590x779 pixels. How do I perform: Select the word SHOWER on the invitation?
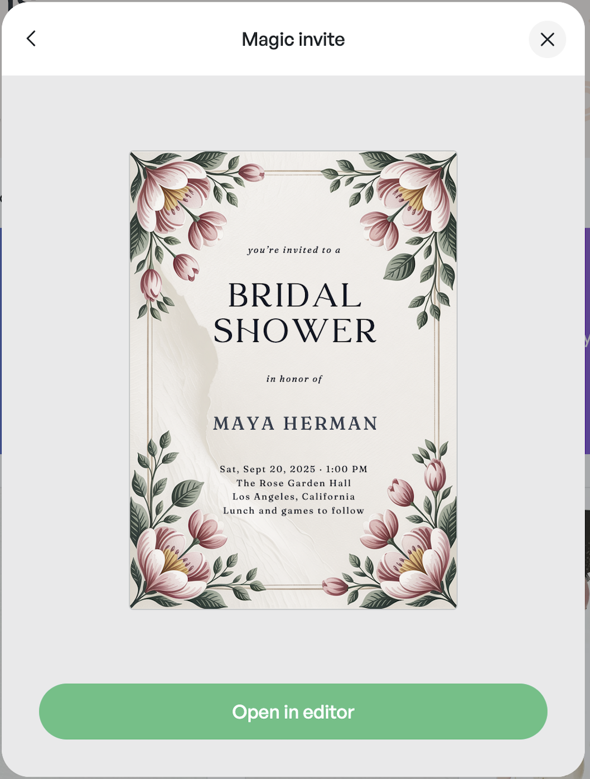pyautogui.click(x=295, y=331)
